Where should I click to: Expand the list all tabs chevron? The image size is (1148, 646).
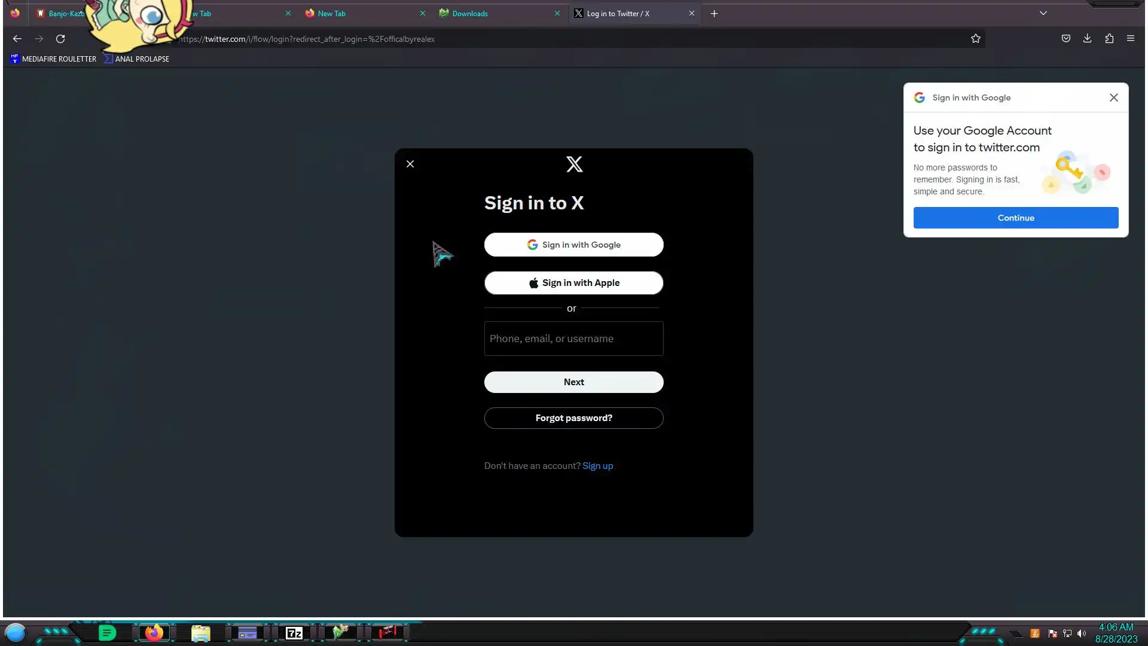[1043, 13]
